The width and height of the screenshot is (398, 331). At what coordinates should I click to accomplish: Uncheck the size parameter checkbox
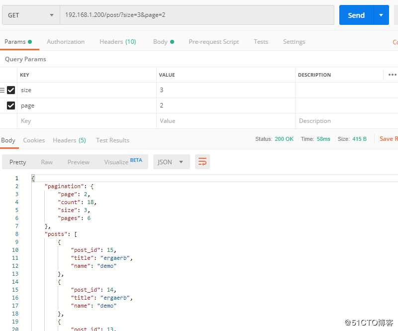point(11,90)
